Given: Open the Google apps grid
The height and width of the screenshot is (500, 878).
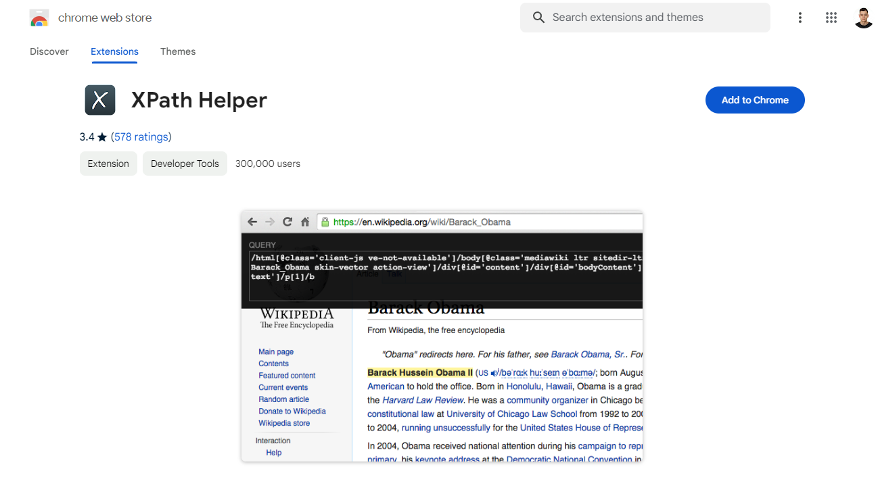Looking at the screenshot, I should pos(831,18).
